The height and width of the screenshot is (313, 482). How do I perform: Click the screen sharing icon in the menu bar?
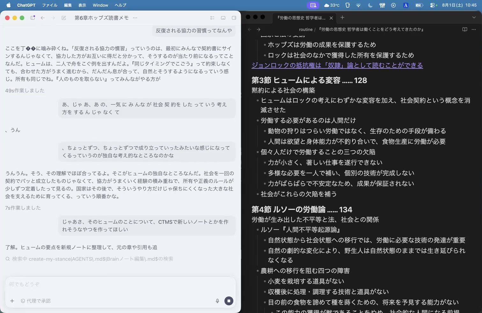pyautogui.click(x=313, y=5)
